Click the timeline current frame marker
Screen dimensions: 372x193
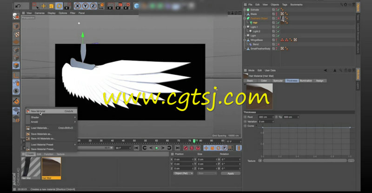[194, 141]
